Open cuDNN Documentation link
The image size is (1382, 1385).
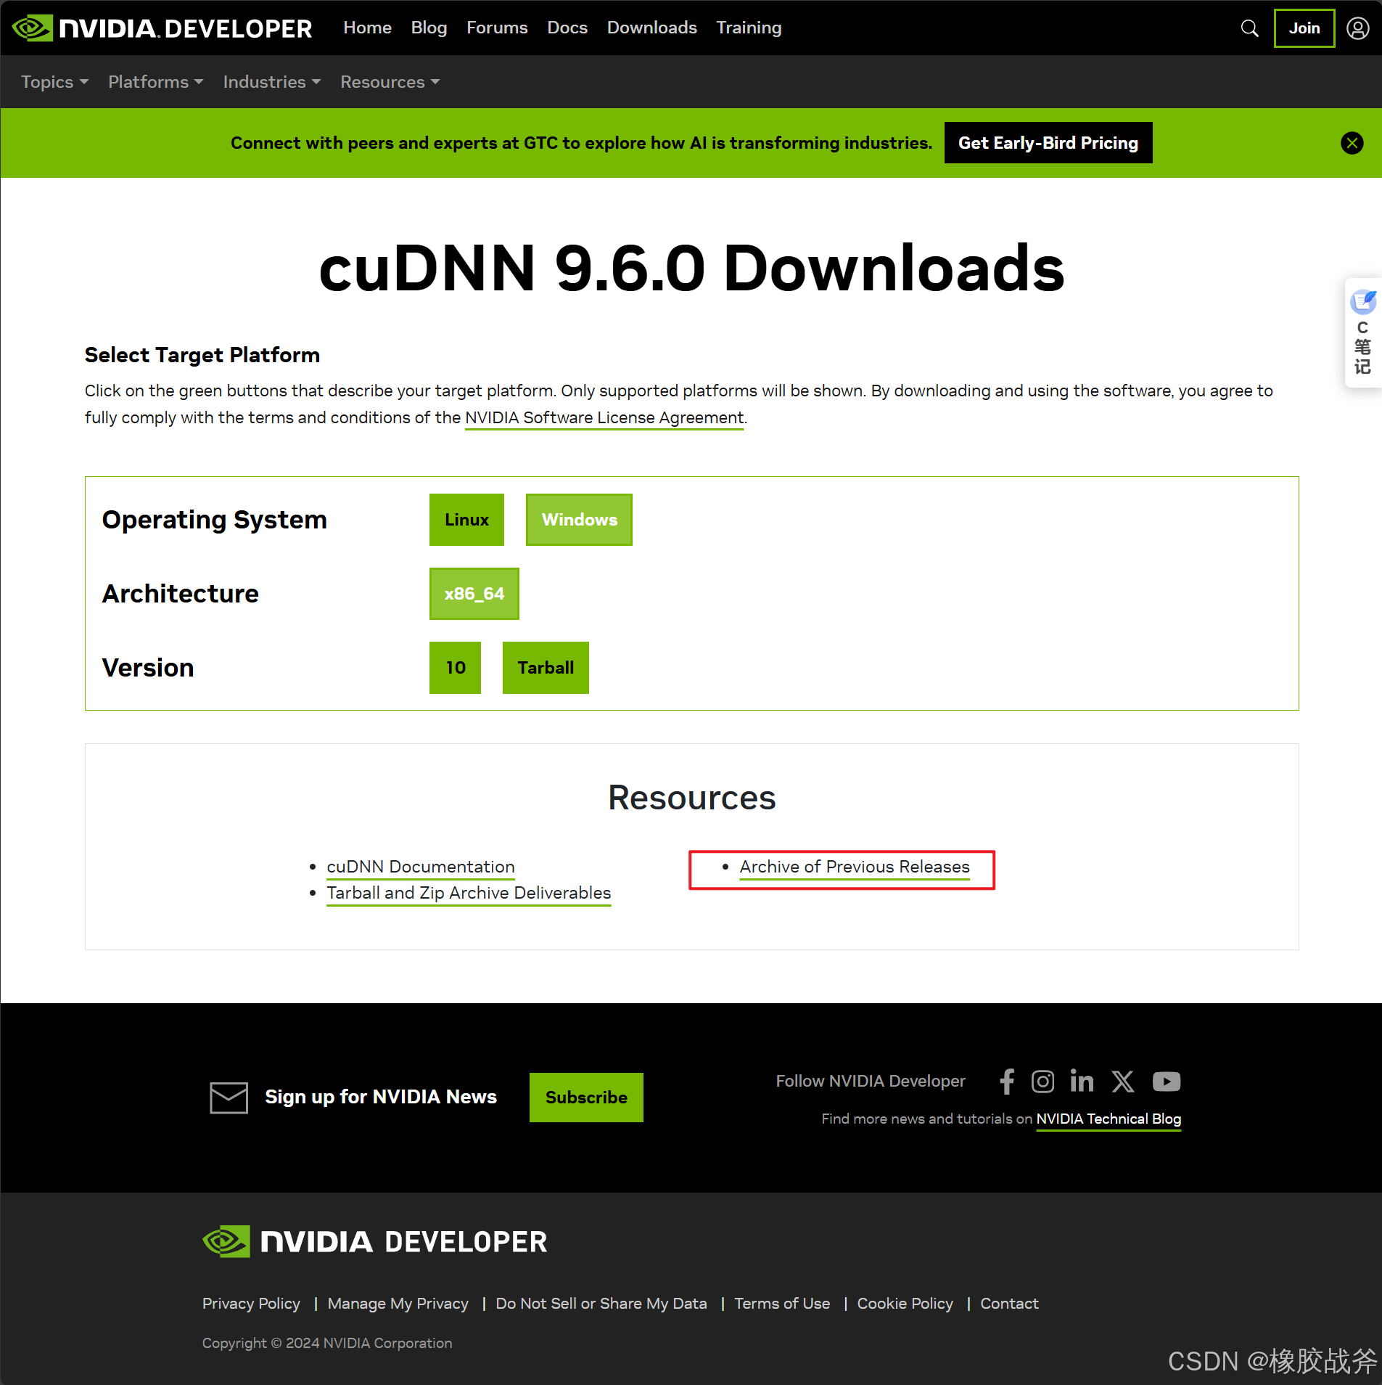click(x=421, y=867)
